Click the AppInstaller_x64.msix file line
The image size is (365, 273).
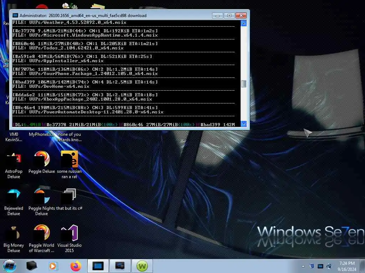[x=58, y=61]
